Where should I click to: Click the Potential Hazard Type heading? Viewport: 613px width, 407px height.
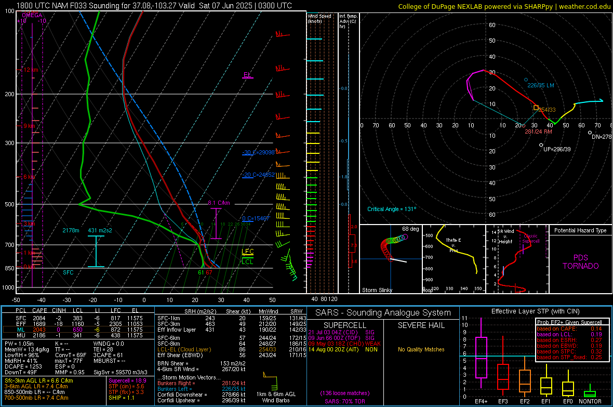[580, 230]
